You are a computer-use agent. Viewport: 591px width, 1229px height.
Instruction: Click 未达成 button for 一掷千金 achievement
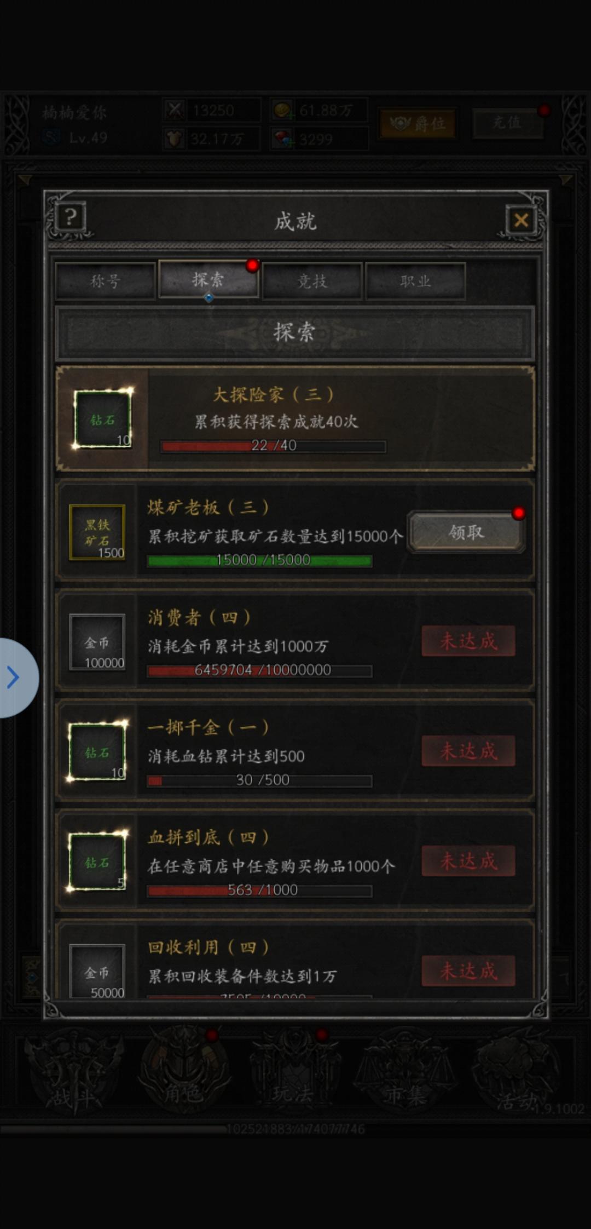pyautogui.click(x=468, y=751)
